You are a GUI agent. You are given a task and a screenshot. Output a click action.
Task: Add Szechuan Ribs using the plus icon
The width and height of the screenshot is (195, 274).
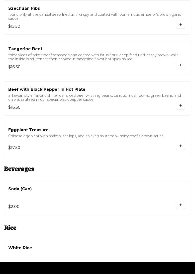coord(180,24)
